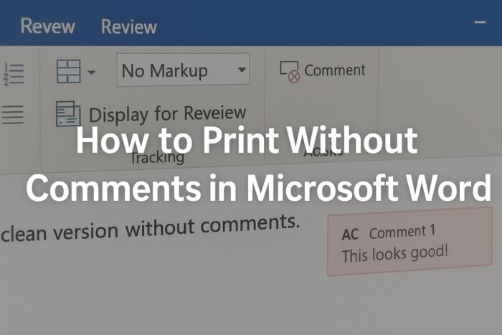Open the Comment 1 balloon
Screen dimensions: 502x335
coord(409,242)
